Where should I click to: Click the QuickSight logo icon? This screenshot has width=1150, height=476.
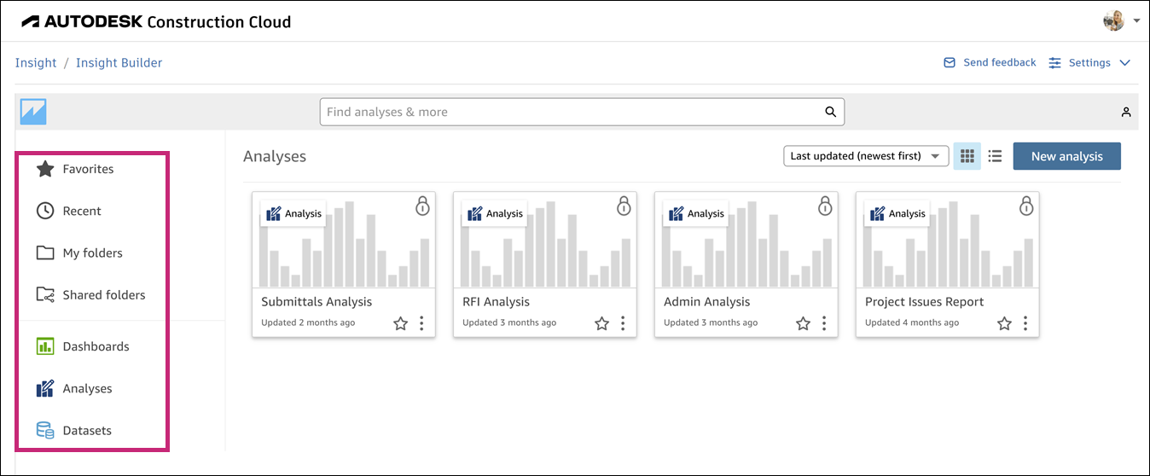pyautogui.click(x=33, y=112)
